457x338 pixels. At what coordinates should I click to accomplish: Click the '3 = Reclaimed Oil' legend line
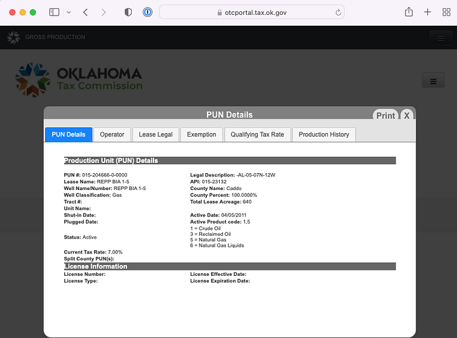pos(210,234)
